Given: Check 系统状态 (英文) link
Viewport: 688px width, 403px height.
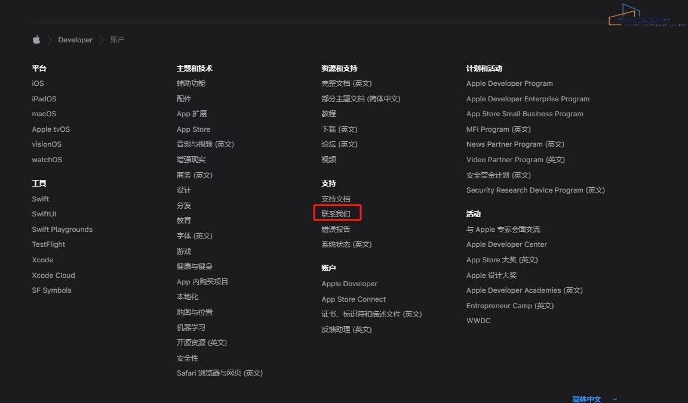Looking at the screenshot, I should pos(346,244).
